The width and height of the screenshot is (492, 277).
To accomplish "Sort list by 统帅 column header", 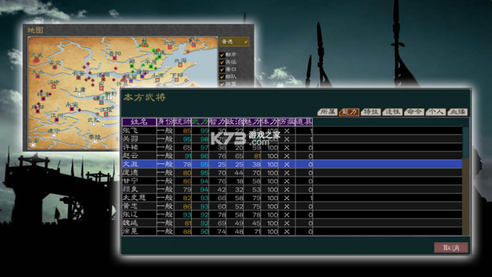I will (x=183, y=122).
